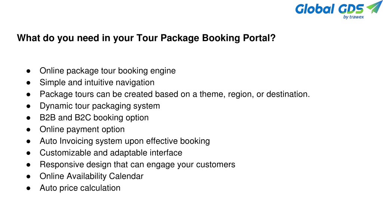This screenshot has height=215, width=383.
Task: Click 'Simple and intuitive navigation' text
Action: 97,82
